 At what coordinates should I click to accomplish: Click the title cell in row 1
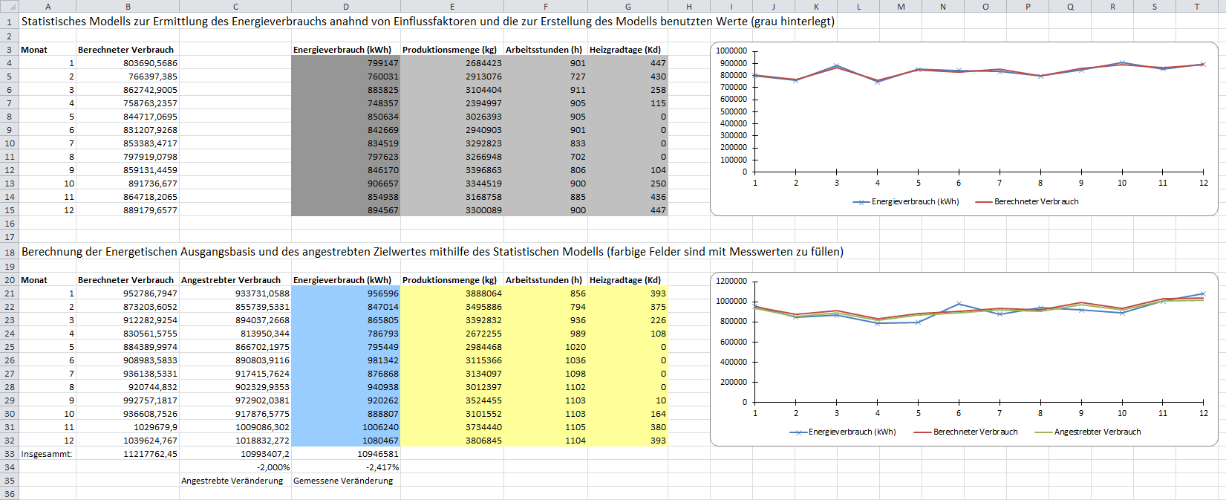[x=427, y=22]
